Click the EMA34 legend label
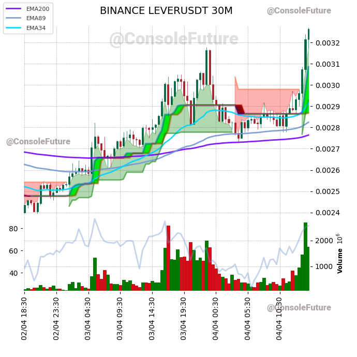 click(x=36, y=28)
